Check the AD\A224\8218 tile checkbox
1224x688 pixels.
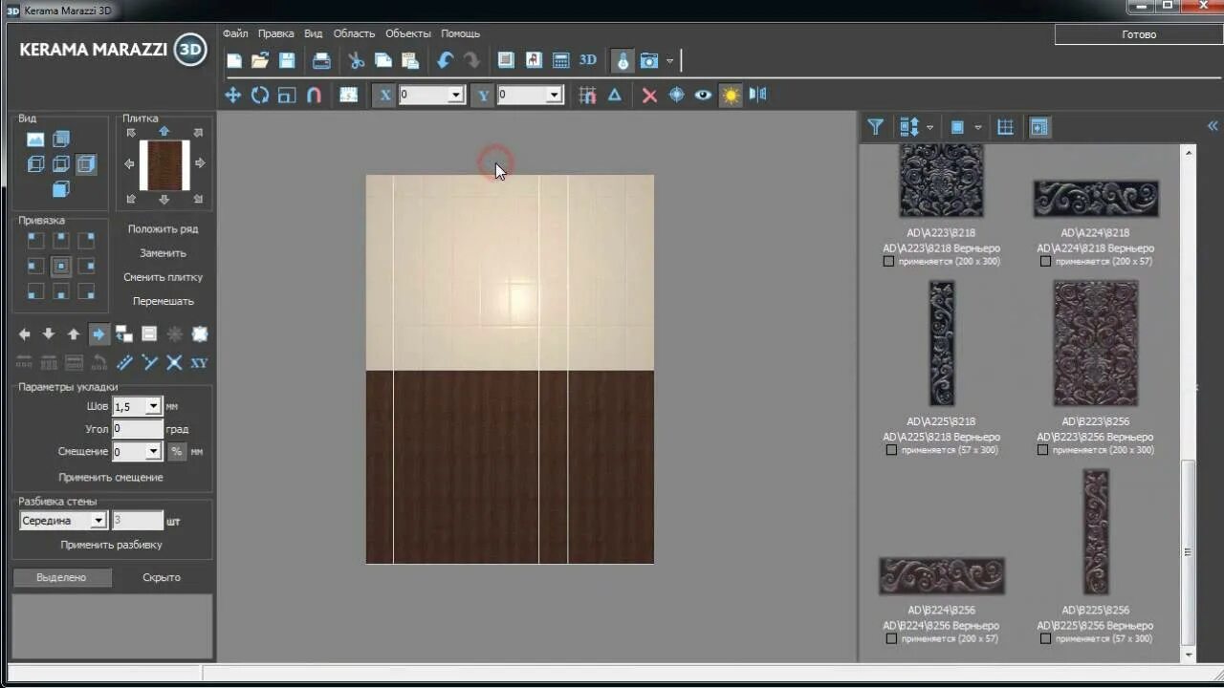coord(1044,261)
